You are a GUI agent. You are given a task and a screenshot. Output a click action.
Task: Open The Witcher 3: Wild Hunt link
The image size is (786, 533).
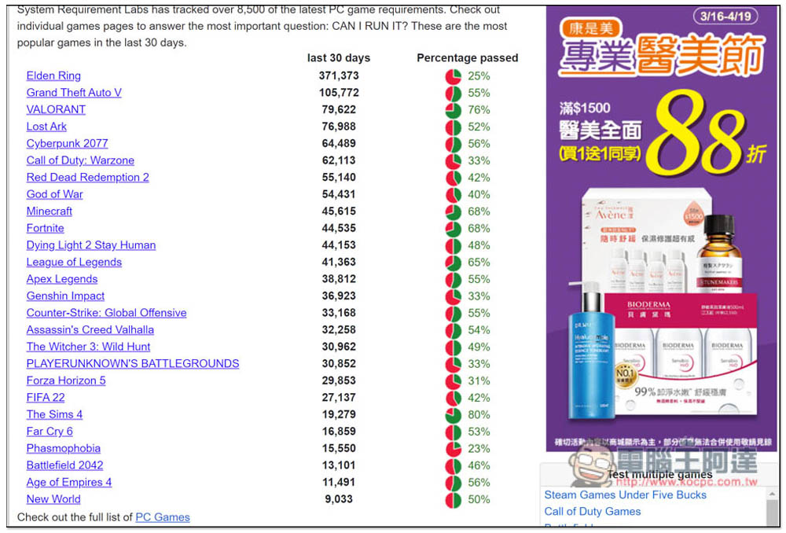pos(88,347)
